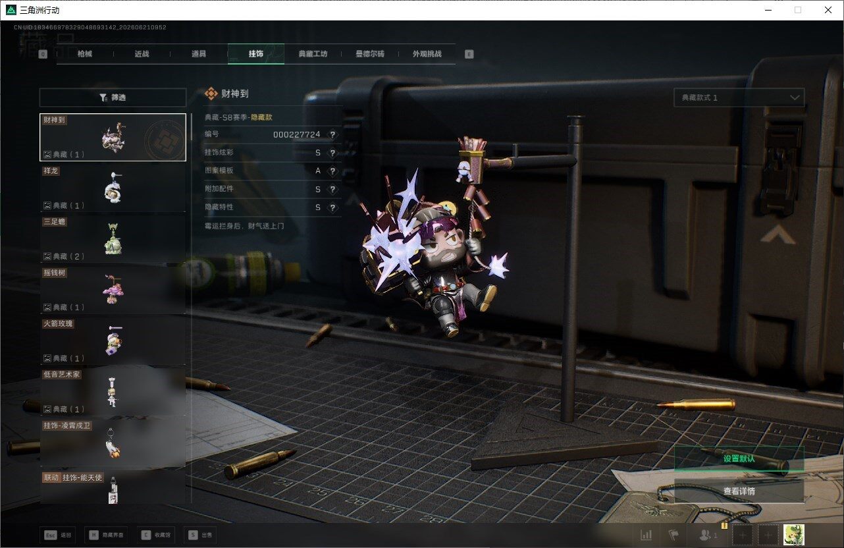
Task: Click help icon for 图案模板
Action: [x=332, y=171]
